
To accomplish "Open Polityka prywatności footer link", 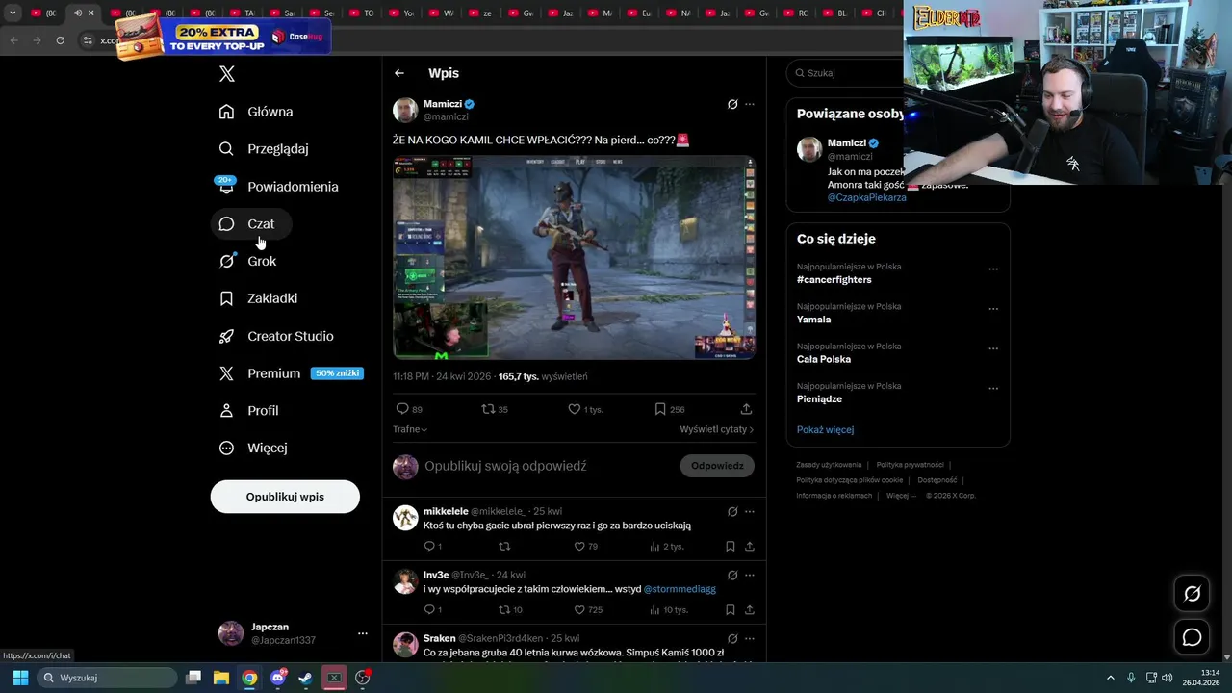I will tap(910, 465).
